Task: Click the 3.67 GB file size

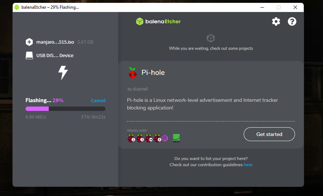Action: click(x=85, y=42)
